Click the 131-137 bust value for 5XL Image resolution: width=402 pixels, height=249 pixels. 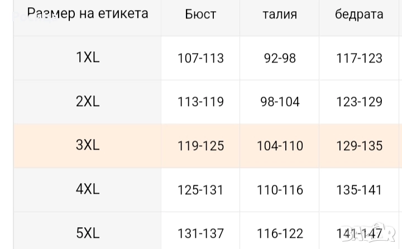pos(200,233)
